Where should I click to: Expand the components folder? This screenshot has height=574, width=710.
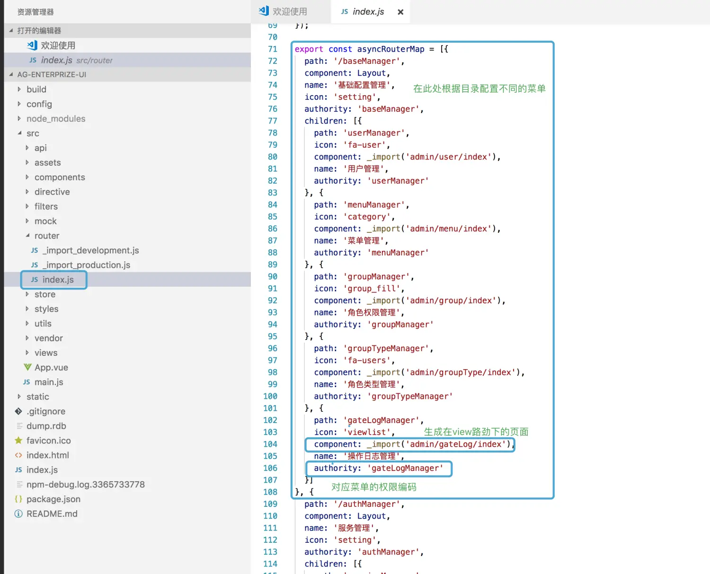coord(27,177)
